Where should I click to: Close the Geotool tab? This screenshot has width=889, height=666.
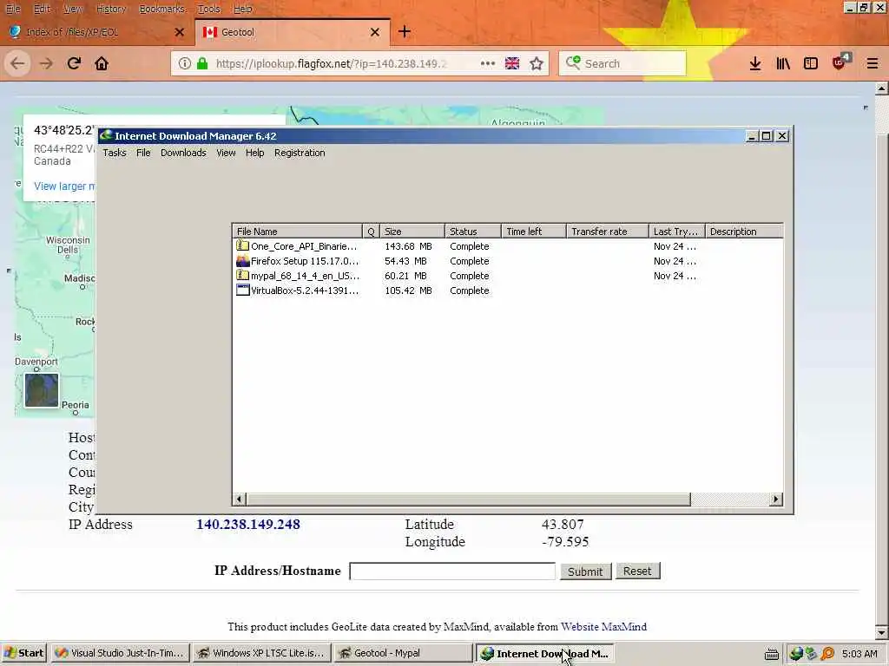[x=375, y=32]
